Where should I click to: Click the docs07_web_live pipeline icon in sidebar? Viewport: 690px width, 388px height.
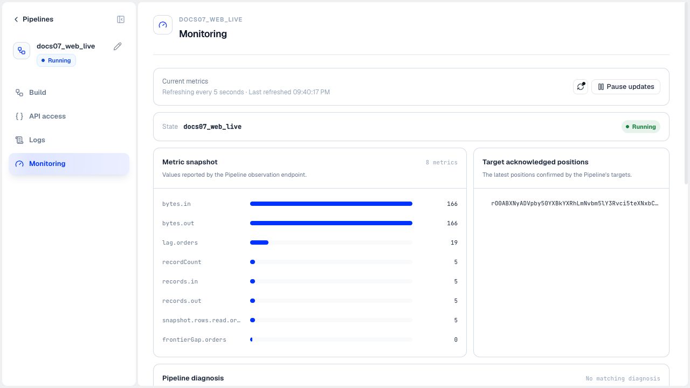pos(22,51)
